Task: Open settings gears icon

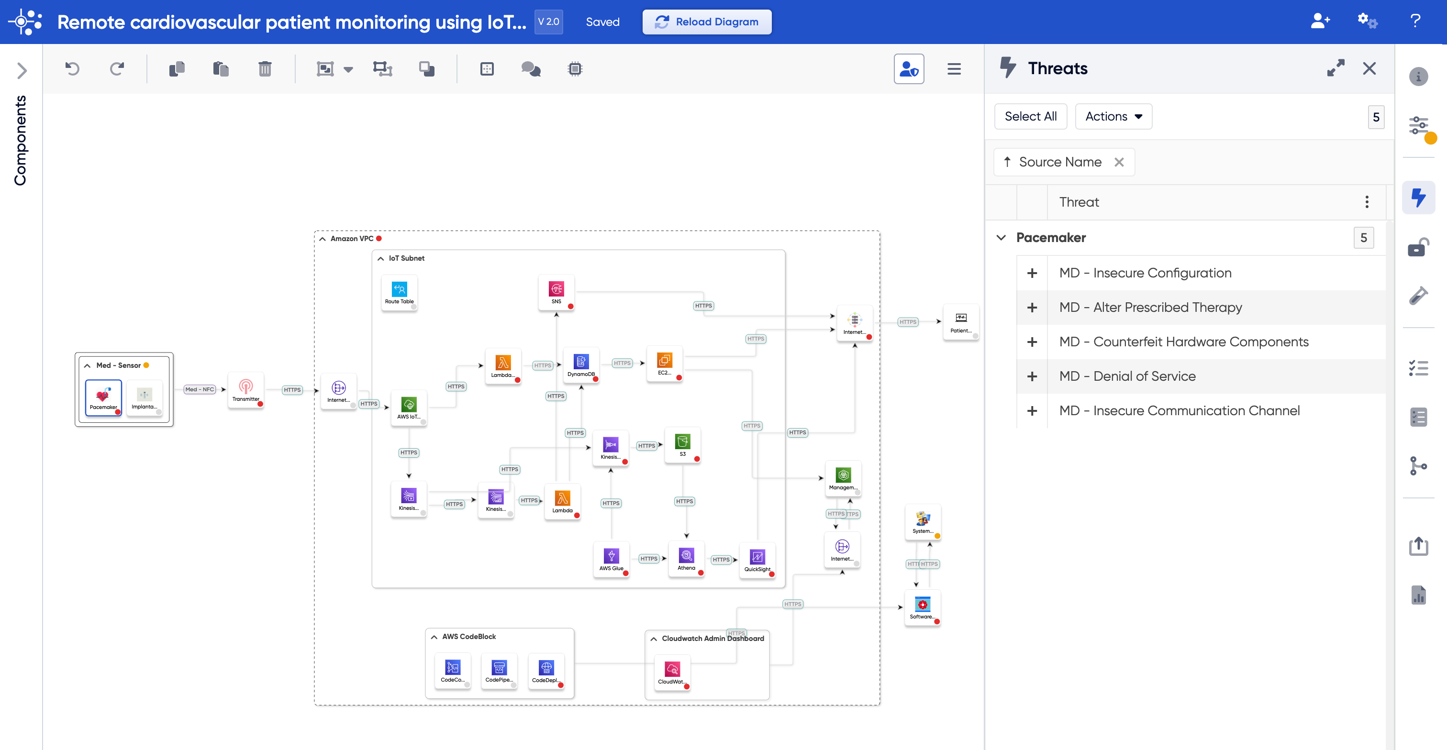Action: pyautogui.click(x=1367, y=22)
